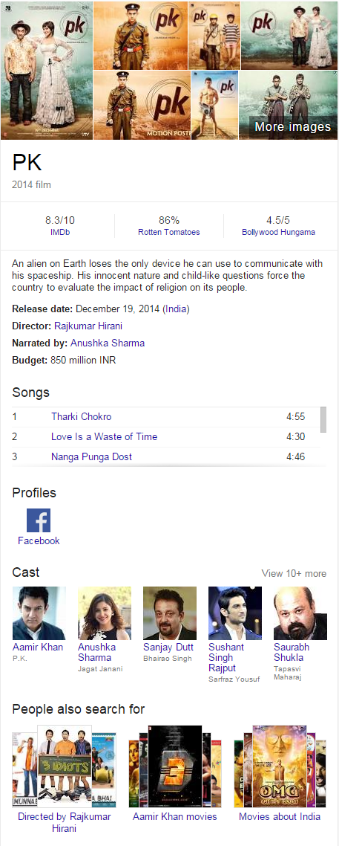Open the Bollywood Hungama rating link
339x846 pixels.
click(x=279, y=232)
